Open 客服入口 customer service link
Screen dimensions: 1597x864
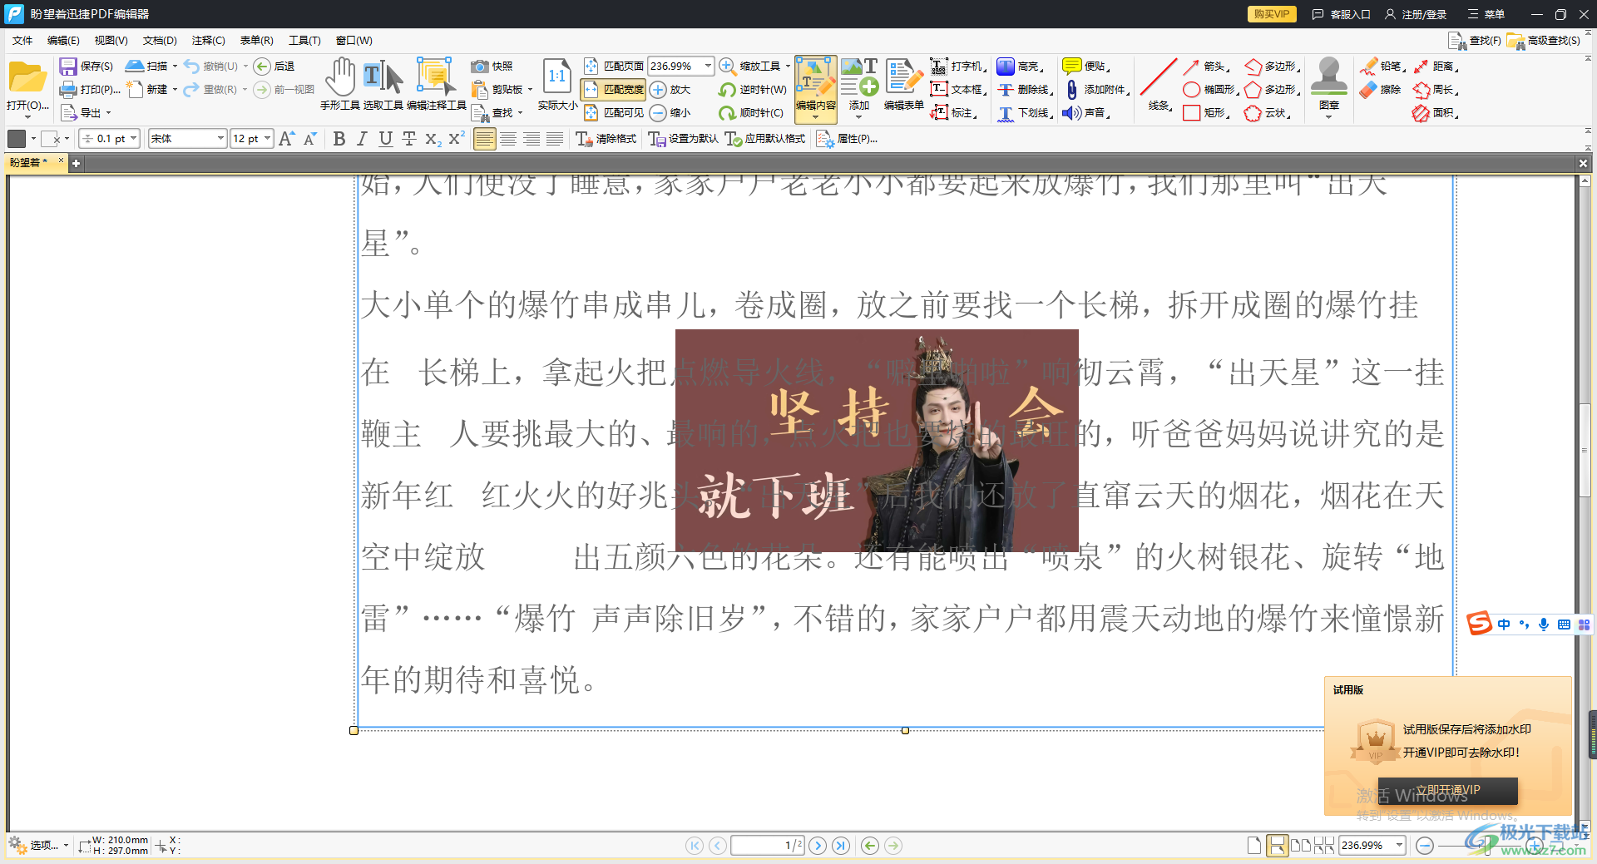(x=1342, y=14)
